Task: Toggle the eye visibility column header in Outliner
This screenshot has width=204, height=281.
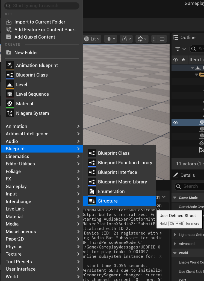Action: (176, 60)
